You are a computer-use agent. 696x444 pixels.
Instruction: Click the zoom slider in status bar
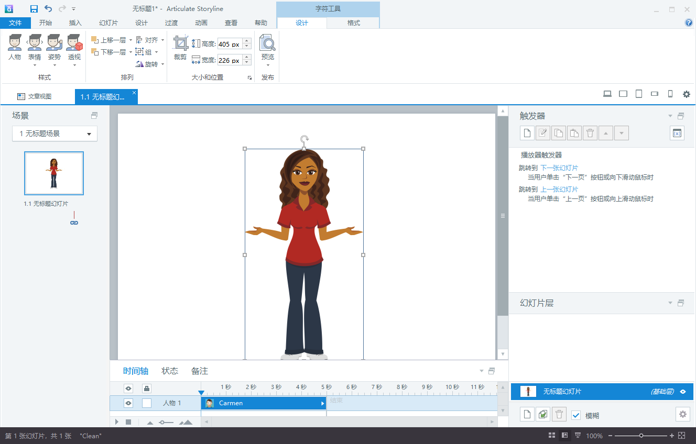(x=641, y=436)
